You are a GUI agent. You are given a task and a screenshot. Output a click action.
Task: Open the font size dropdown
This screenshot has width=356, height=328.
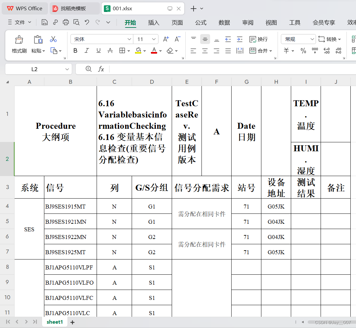(x=154, y=39)
